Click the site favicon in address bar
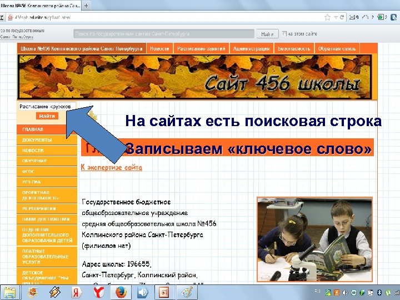Viewport: 400px width, 300px height. coord(11,18)
